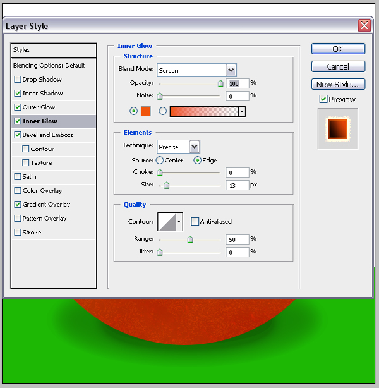The height and width of the screenshot is (388, 379).
Task: Select the solid color radio button
Action: point(133,111)
